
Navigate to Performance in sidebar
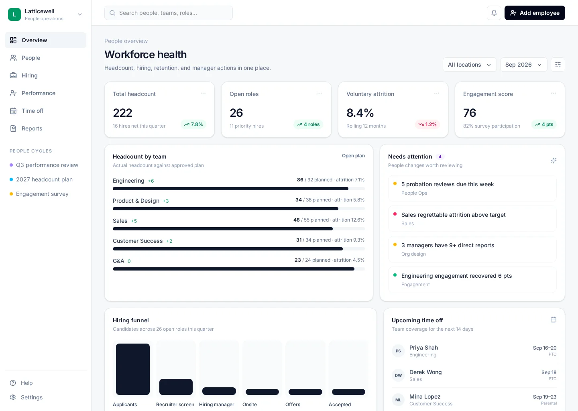[45, 93]
